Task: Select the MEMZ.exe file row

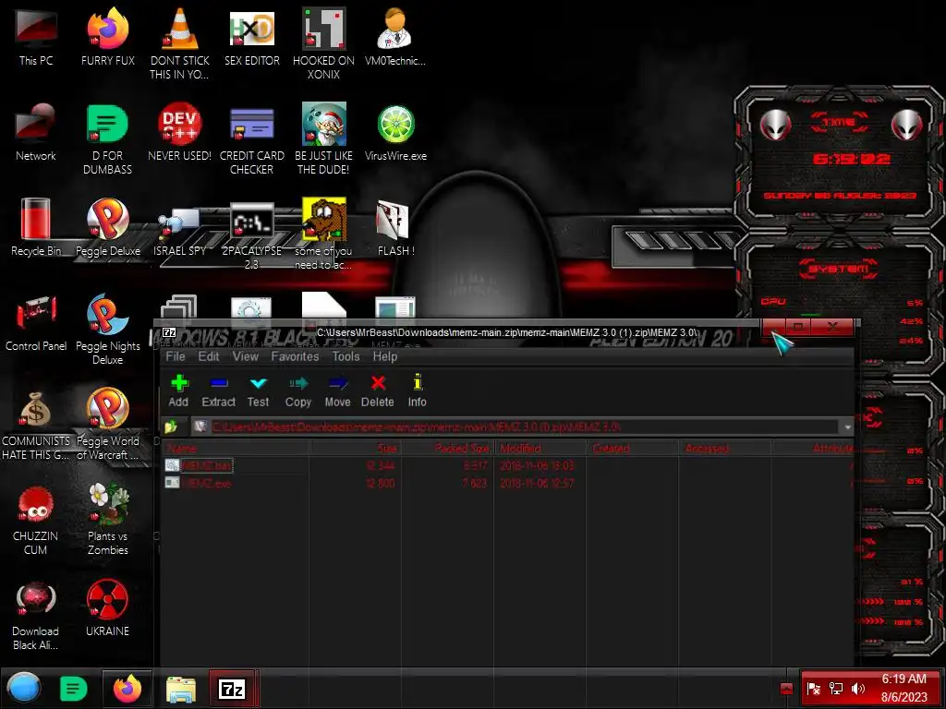Action: [507, 483]
